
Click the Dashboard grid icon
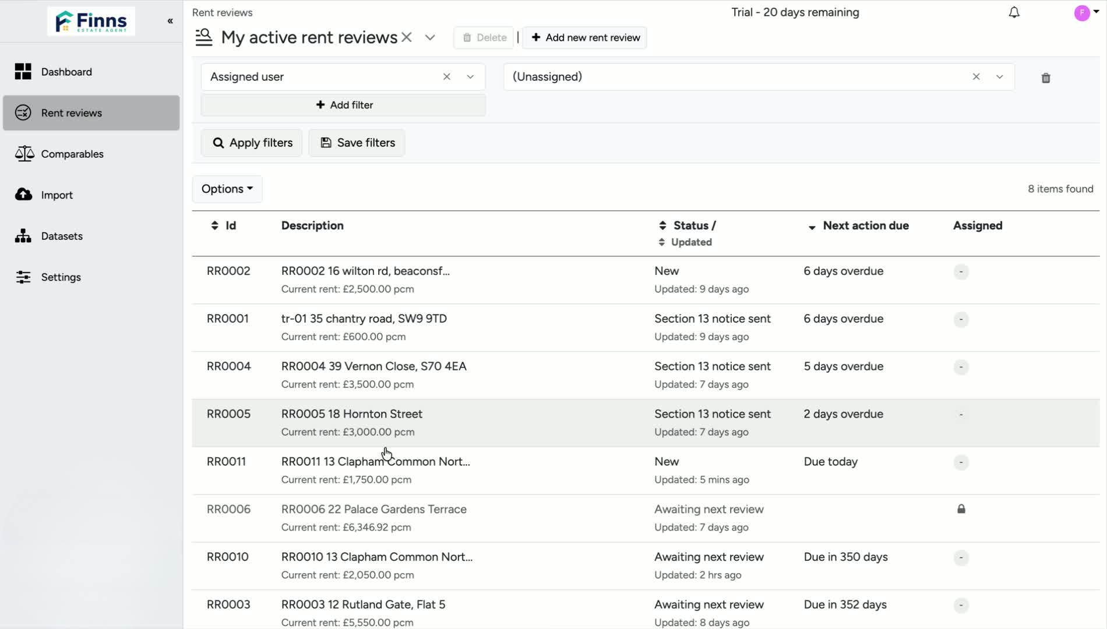23,72
